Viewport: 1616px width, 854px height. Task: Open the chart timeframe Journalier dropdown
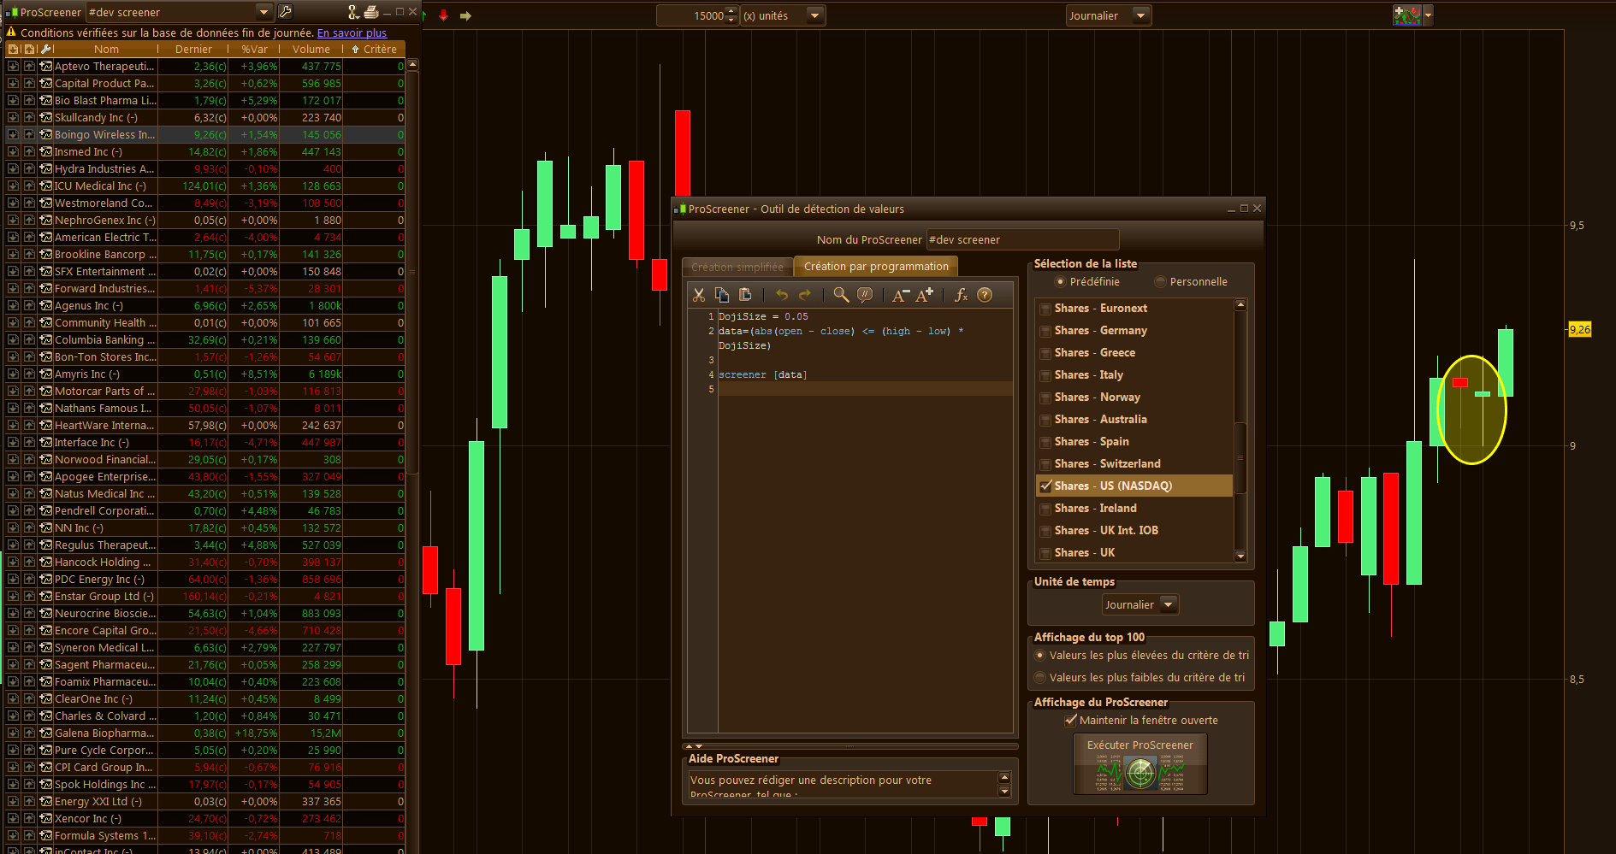[1140, 15]
